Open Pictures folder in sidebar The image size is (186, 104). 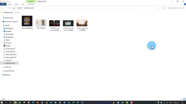(x=8, y=43)
